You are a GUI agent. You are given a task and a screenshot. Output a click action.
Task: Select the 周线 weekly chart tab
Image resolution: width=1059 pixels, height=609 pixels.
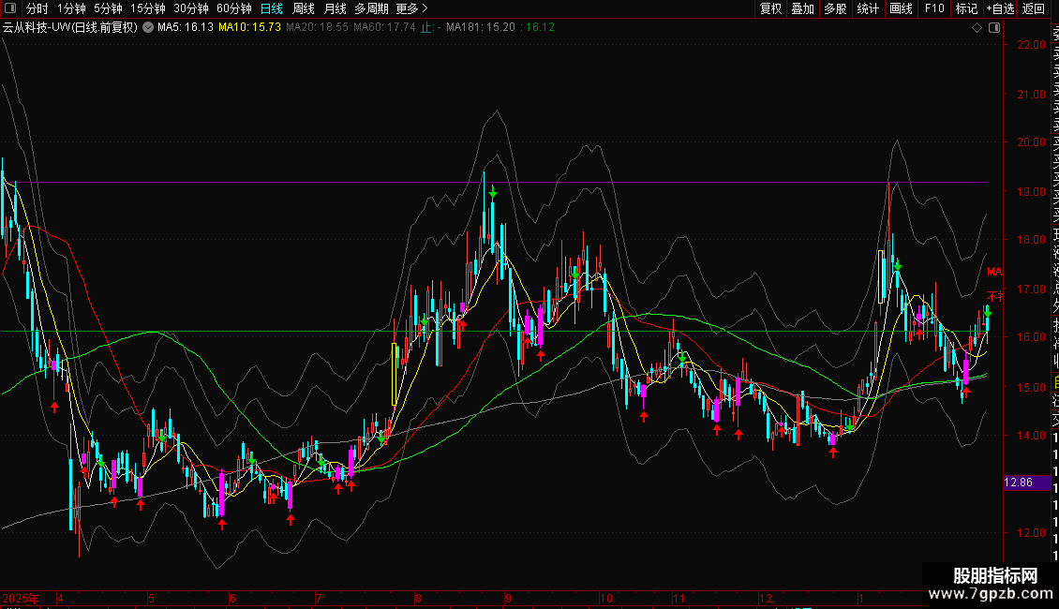click(x=304, y=8)
